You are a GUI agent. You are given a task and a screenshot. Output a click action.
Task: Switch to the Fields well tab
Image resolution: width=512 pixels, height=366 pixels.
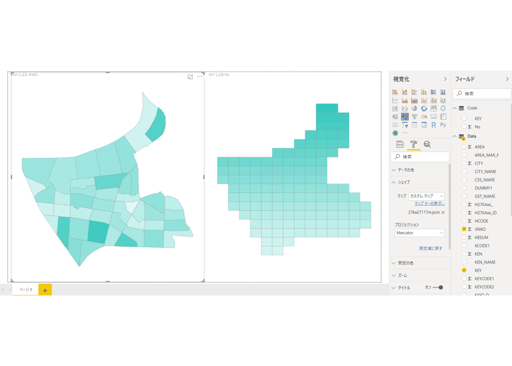(x=400, y=144)
